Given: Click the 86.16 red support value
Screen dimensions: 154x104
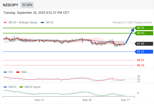Looking at the screenshot, I should click(140, 65).
